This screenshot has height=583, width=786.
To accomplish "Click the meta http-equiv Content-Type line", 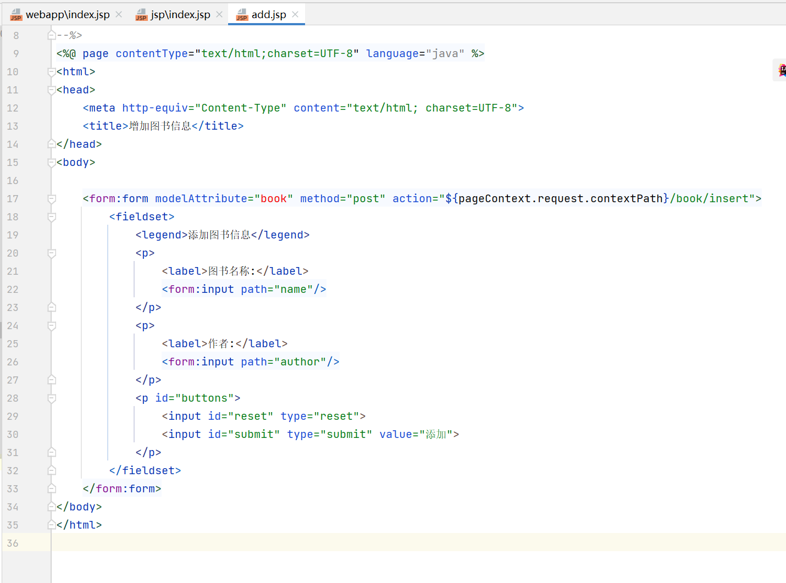I will (303, 108).
